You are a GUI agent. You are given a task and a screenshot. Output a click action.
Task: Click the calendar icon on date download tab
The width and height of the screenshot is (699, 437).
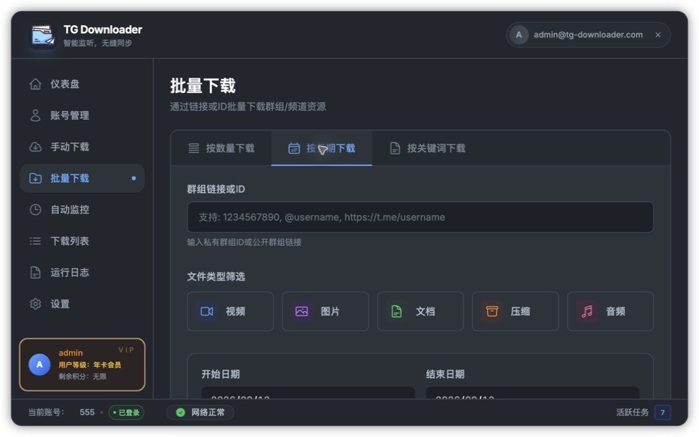tap(294, 148)
